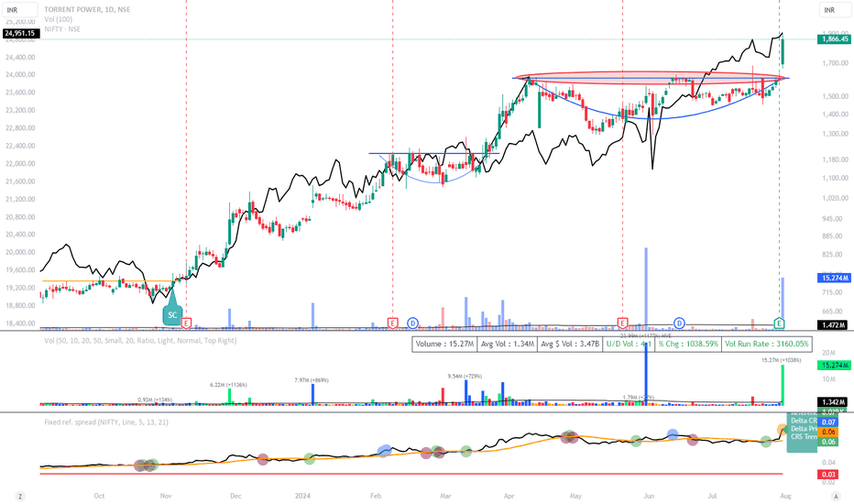Click the Oct label on the time axis

point(99,496)
